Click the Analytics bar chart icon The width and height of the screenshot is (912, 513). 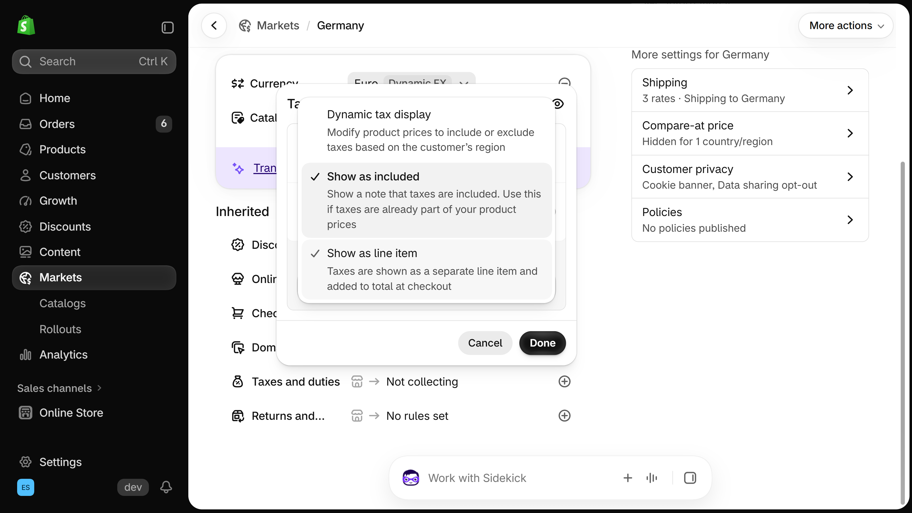[25, 355]
